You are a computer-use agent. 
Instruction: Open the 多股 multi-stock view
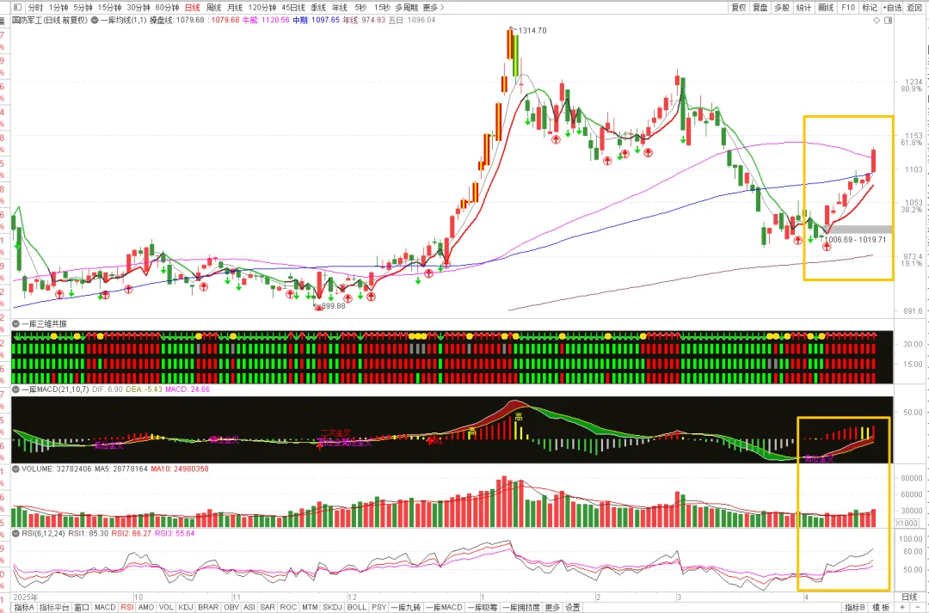tap(782, 7)
